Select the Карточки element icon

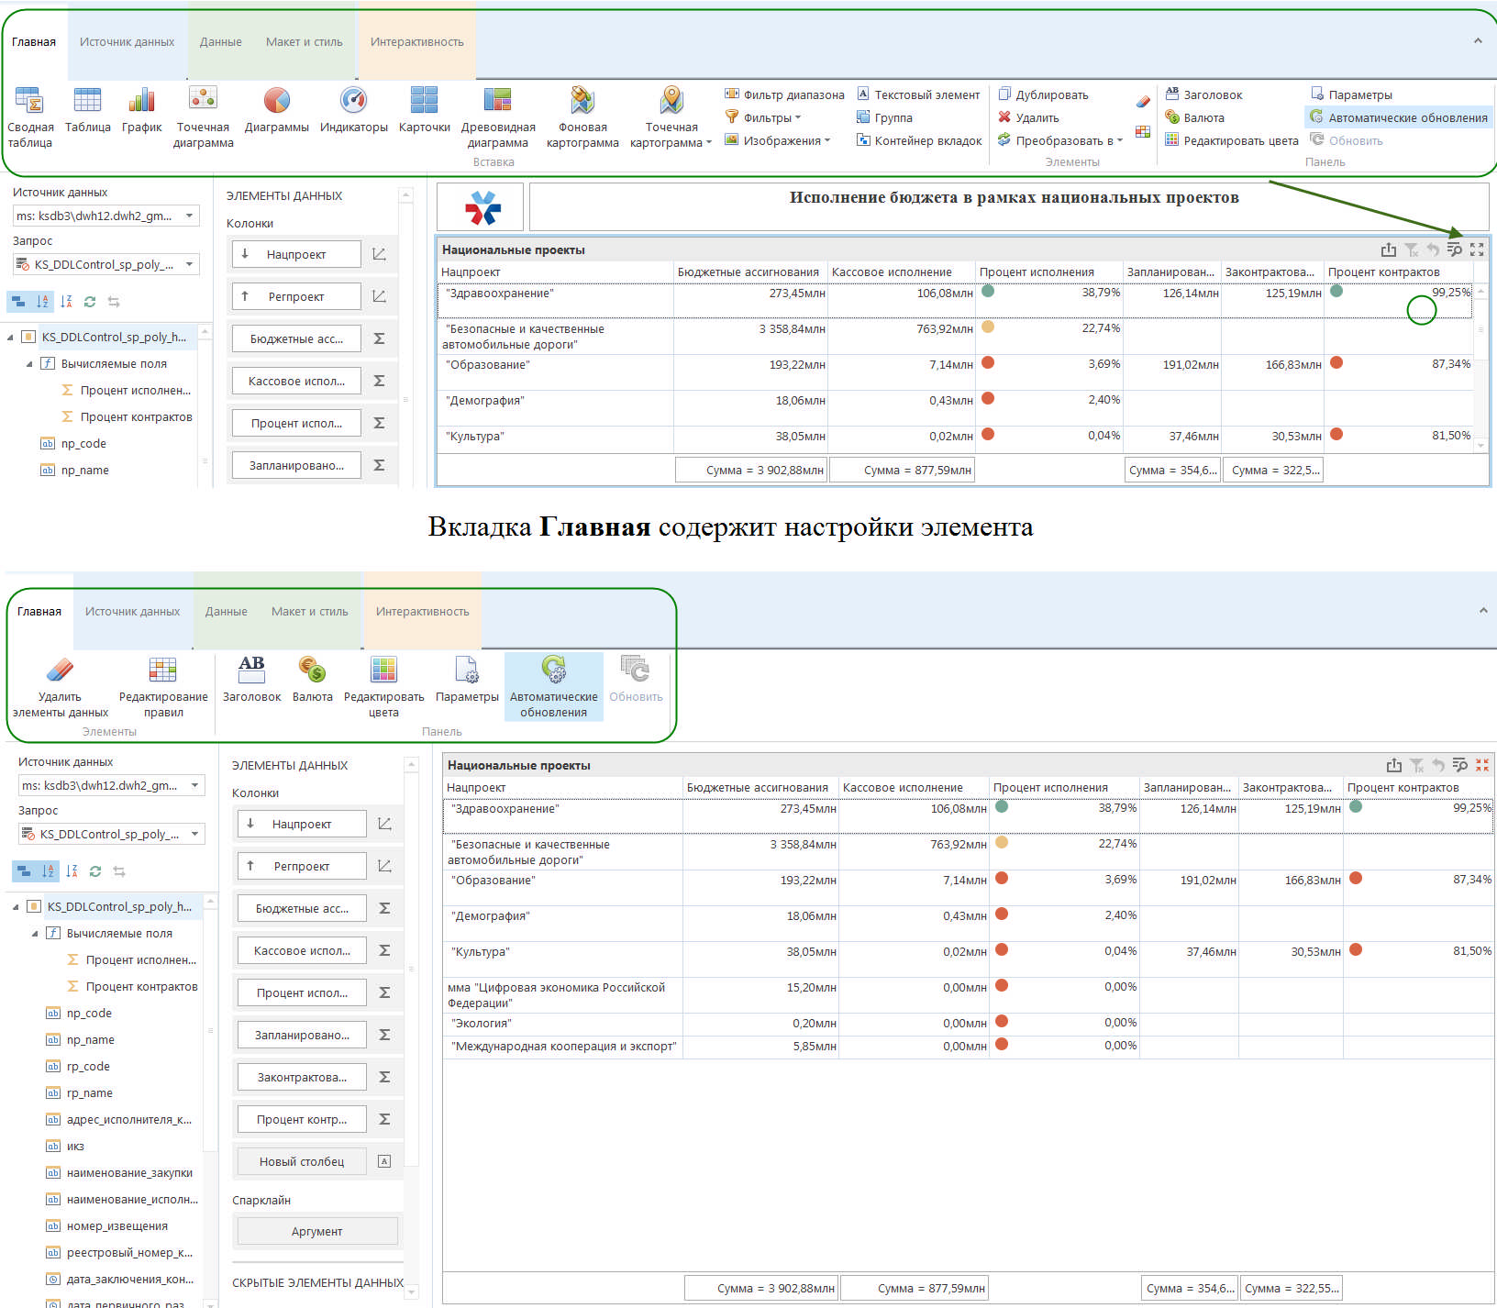click(424, 101)
